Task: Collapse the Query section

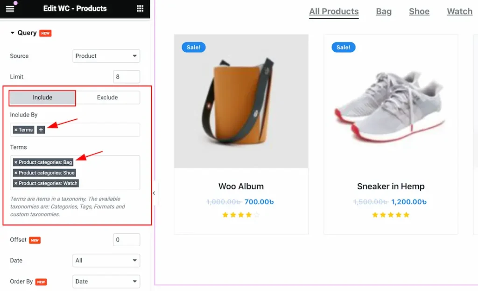Action: [x=13, y=33]
